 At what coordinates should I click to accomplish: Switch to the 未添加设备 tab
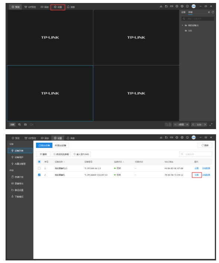(x=61, y=145)
